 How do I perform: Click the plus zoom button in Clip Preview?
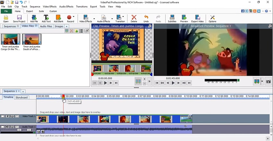pos(145,79)
